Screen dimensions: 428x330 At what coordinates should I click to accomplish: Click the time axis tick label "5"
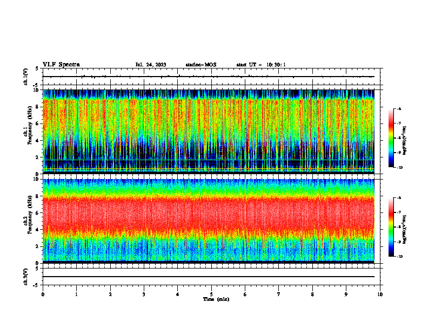tap(211, 294)
